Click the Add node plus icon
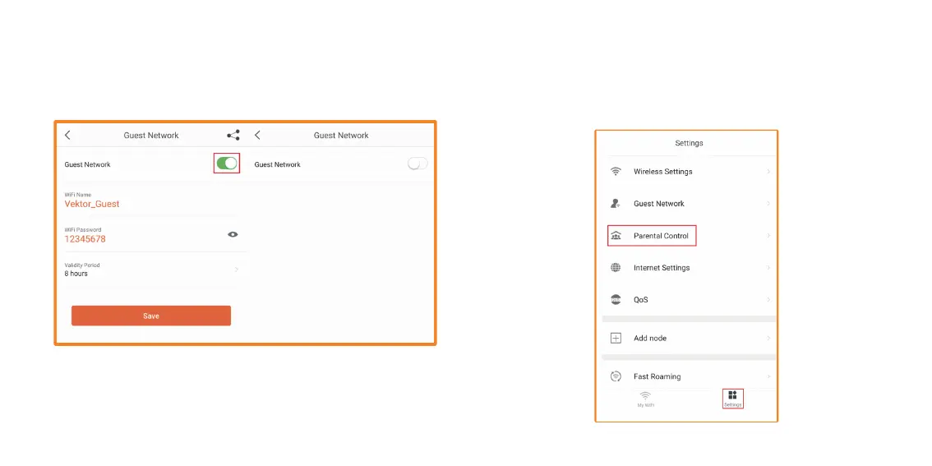 tap(616, 338)
